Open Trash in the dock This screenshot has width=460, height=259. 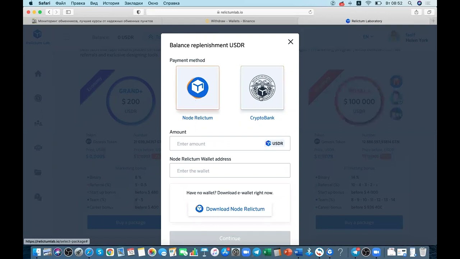(423, 252)
